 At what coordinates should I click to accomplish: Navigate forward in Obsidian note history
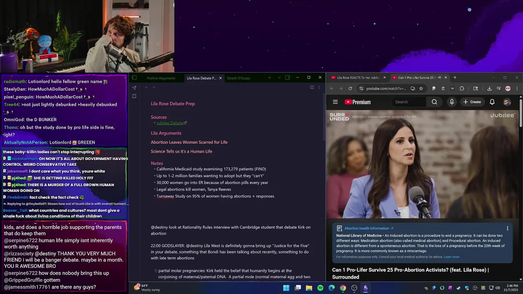pyautogui.click(x=154, y=87)
